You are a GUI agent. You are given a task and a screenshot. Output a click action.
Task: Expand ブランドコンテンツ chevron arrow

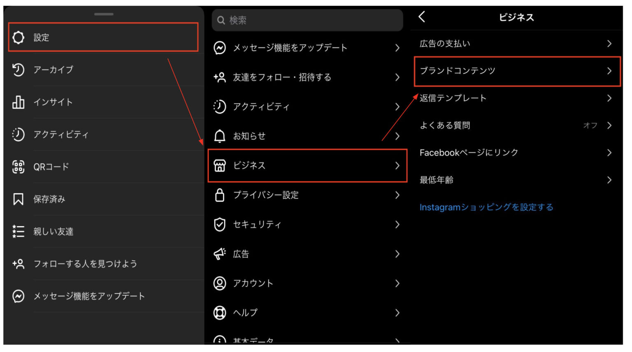[x=609, y=71]
